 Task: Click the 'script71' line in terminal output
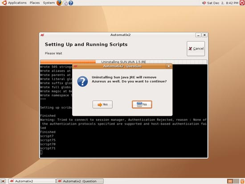[48, 148]
